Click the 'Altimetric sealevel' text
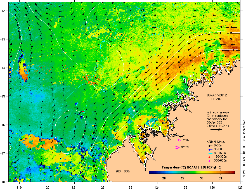 218,112
